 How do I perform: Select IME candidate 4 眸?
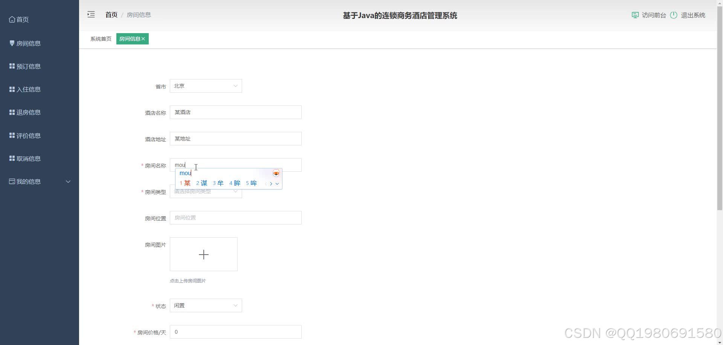click(235, 183)
